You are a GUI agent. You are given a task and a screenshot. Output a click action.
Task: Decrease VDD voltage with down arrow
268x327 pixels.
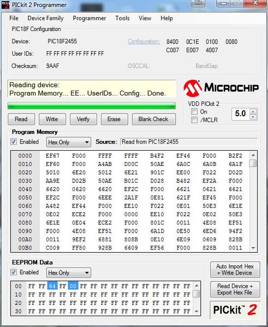tap(253, 117)
